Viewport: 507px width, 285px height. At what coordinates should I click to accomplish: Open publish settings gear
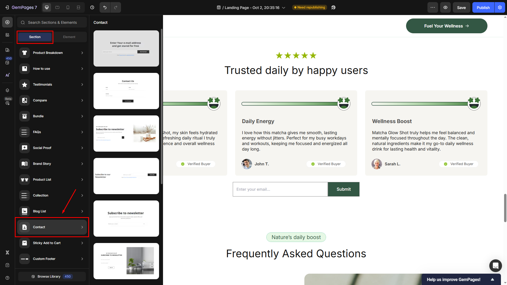[500, 7]
